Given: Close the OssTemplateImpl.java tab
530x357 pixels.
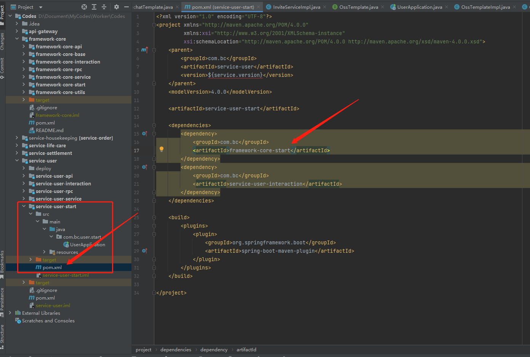Looking at the screenshot, I should 514,7.
